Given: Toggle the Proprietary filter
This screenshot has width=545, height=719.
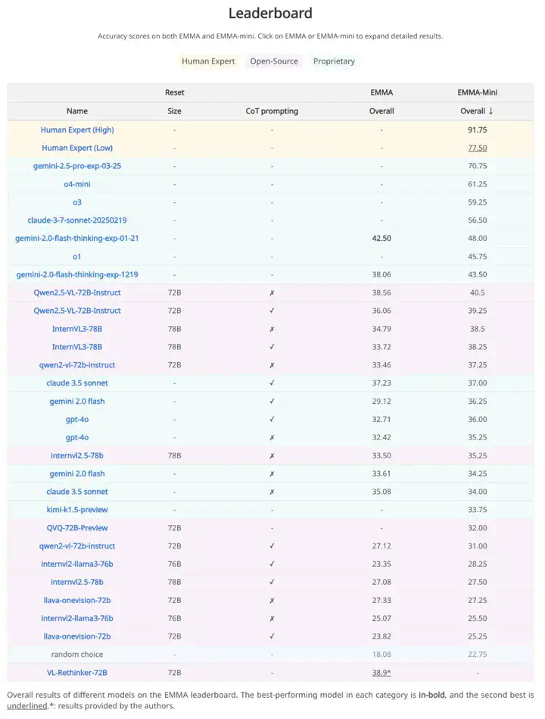Looking at the screenshot, I should click(x=334, y=61).
